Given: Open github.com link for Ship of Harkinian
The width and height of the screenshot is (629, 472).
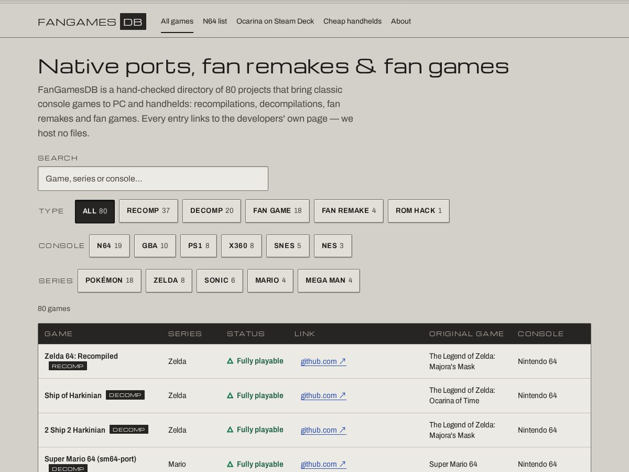Looking at the screenshot, I should click(323, 395).
